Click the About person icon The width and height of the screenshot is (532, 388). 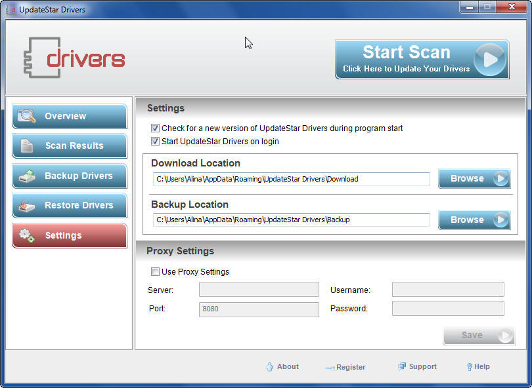tap(269, 366)
